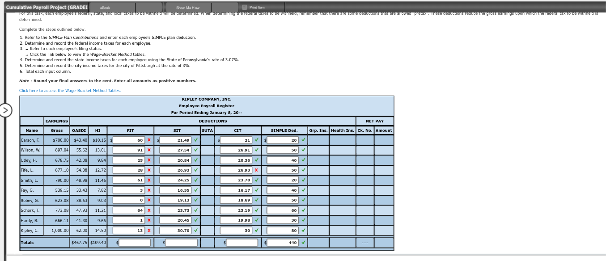Click the red X beside Carson's FIT amount

coord(149,140)
